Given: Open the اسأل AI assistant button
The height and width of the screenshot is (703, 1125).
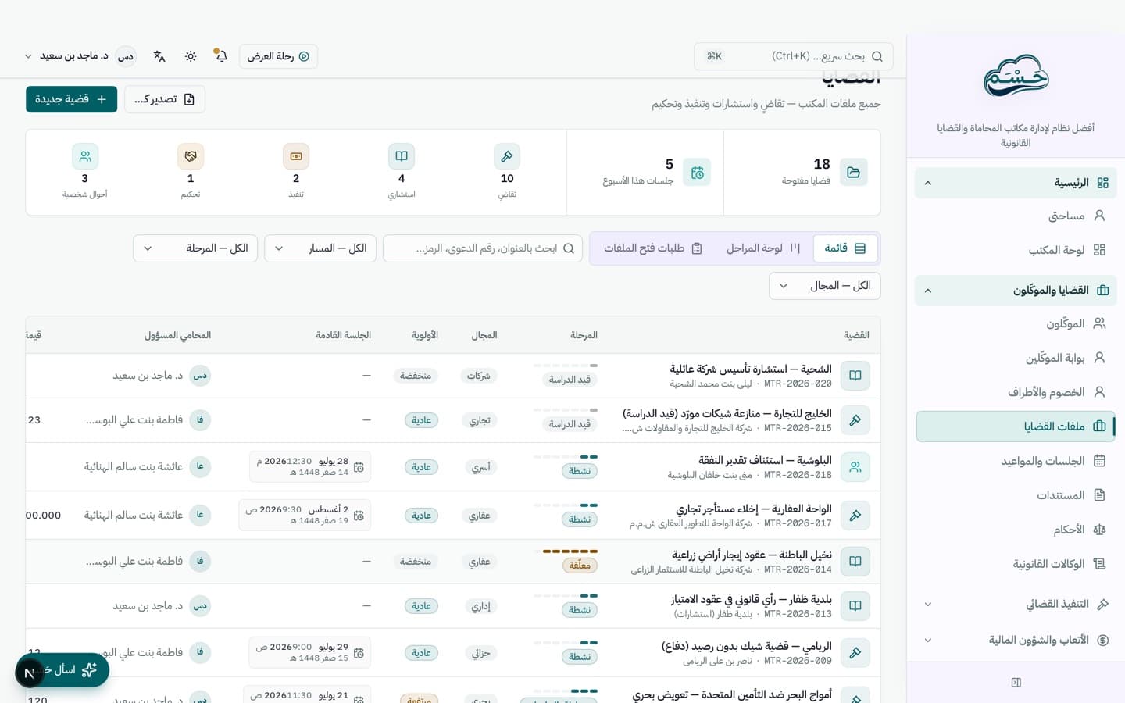Looking at the screenshot, I should [62, 670].
